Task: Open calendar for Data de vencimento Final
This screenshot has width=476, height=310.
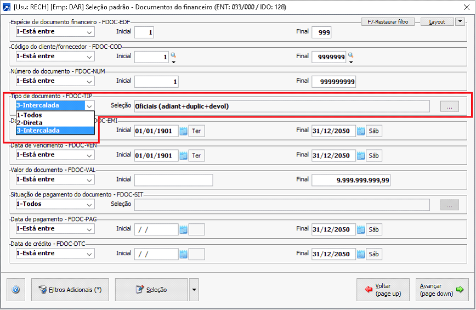Action: tap(361, 156)
